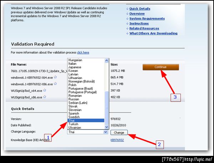Image resolution: width=214 pixels, height=163 pixels.
Task: Click the down arrow icon before System Requirements
Action: point(127,19)
